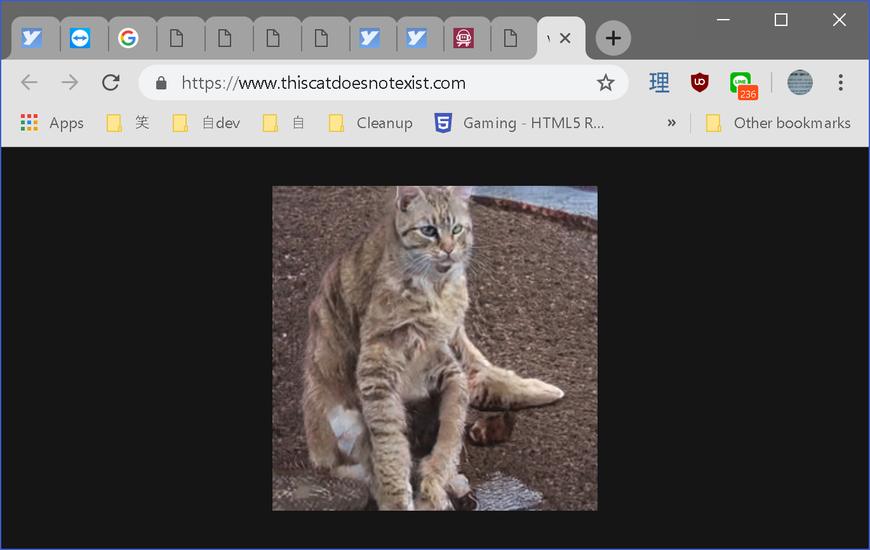Click the address bar URL field
The width and height of the screenshot is (870, 550).
(x=381, y=83)
